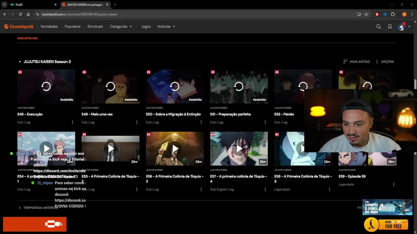Open the Chrome profile M avatar
Image resolution: width=417 pixels, height=234 pixels.
tap(404, 14)
